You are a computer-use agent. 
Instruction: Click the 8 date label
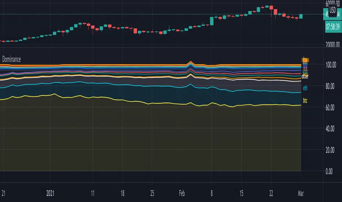point(212,193)
